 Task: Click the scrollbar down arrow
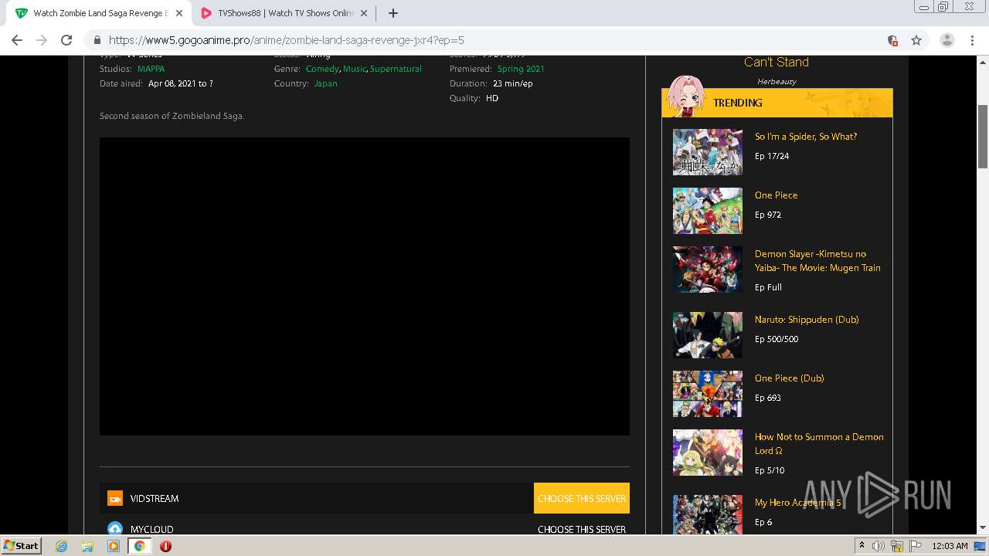click(x=983, y=529)
